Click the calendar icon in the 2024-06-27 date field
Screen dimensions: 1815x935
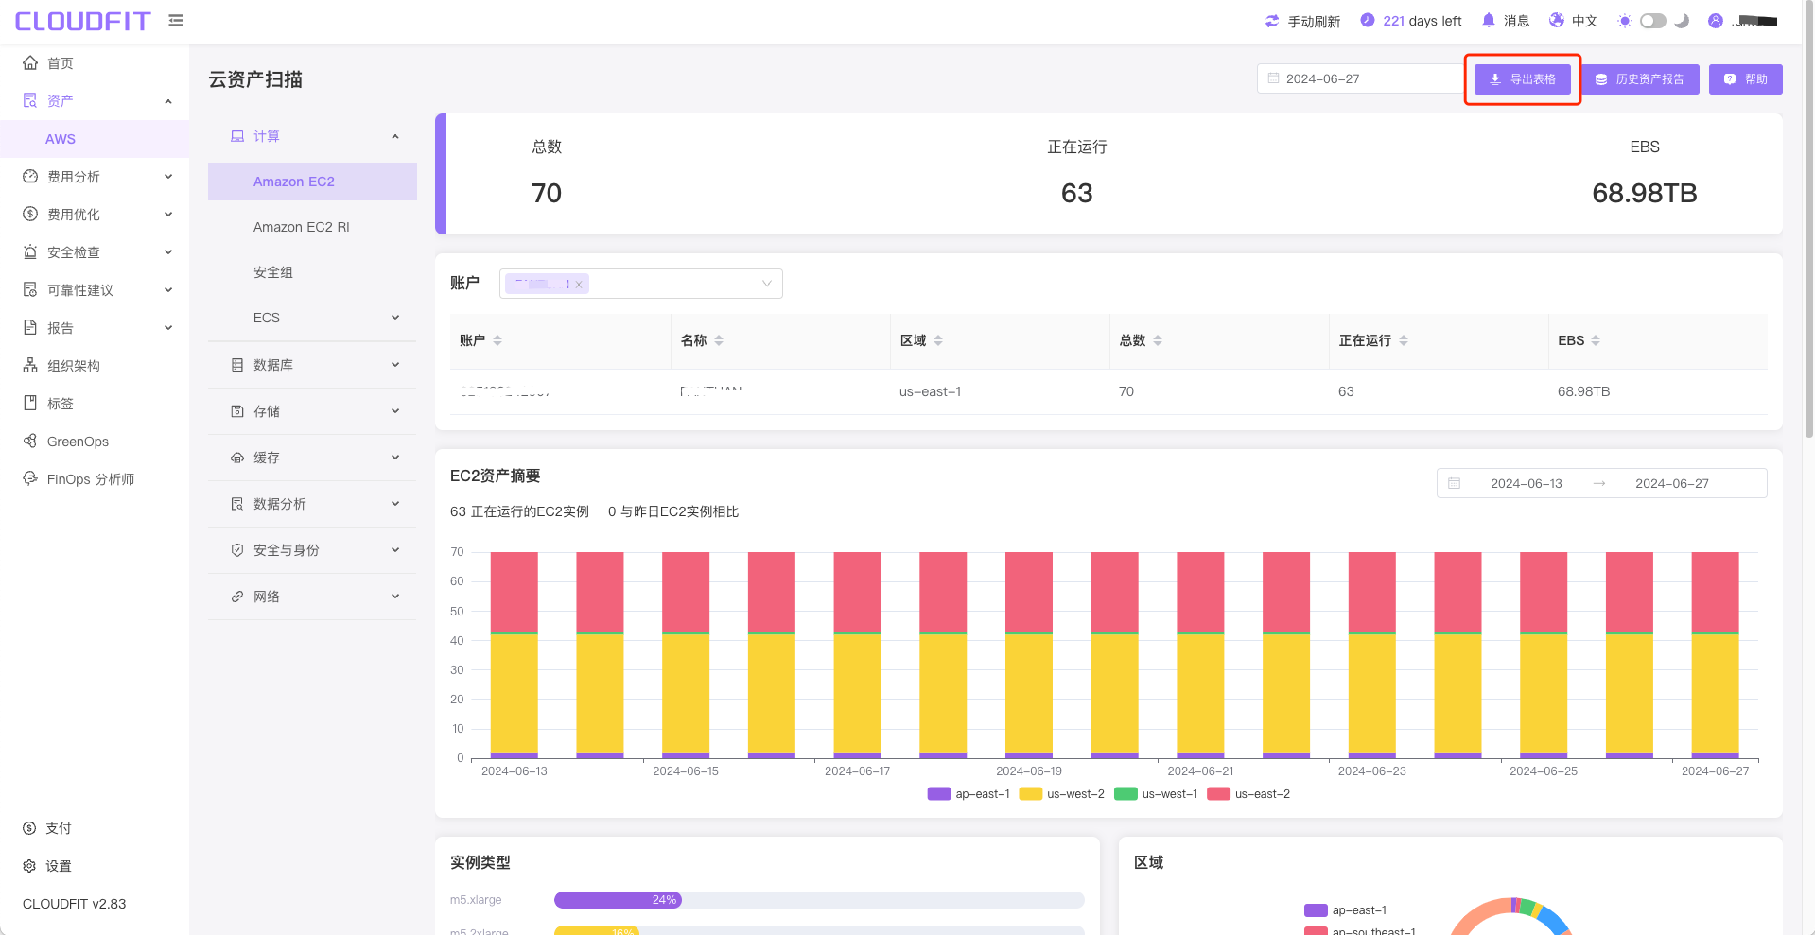pos(1273,78)
